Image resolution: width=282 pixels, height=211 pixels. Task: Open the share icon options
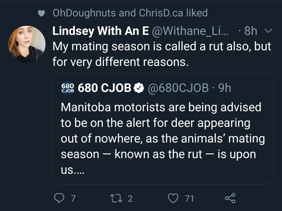pyautogui.click(x=230, y=199)
